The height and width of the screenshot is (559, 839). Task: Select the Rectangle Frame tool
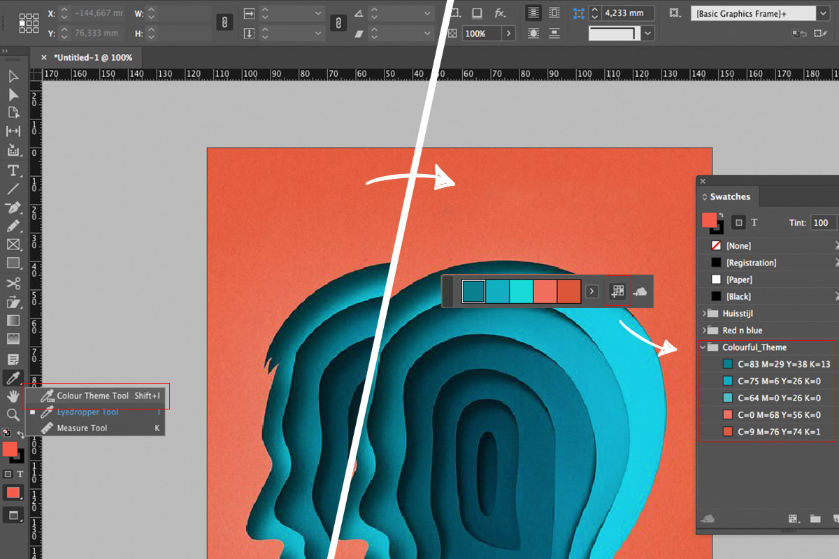13,245
